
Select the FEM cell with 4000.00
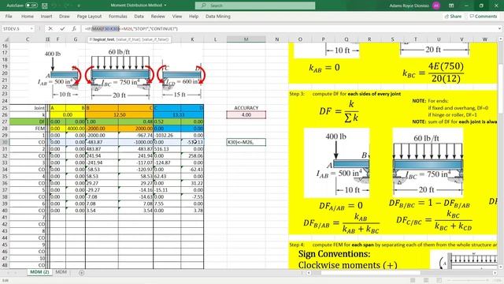point(76,129)
